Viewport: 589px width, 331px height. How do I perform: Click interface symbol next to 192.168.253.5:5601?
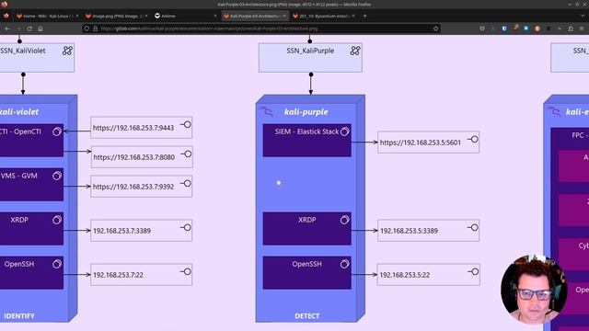(472, 139)
